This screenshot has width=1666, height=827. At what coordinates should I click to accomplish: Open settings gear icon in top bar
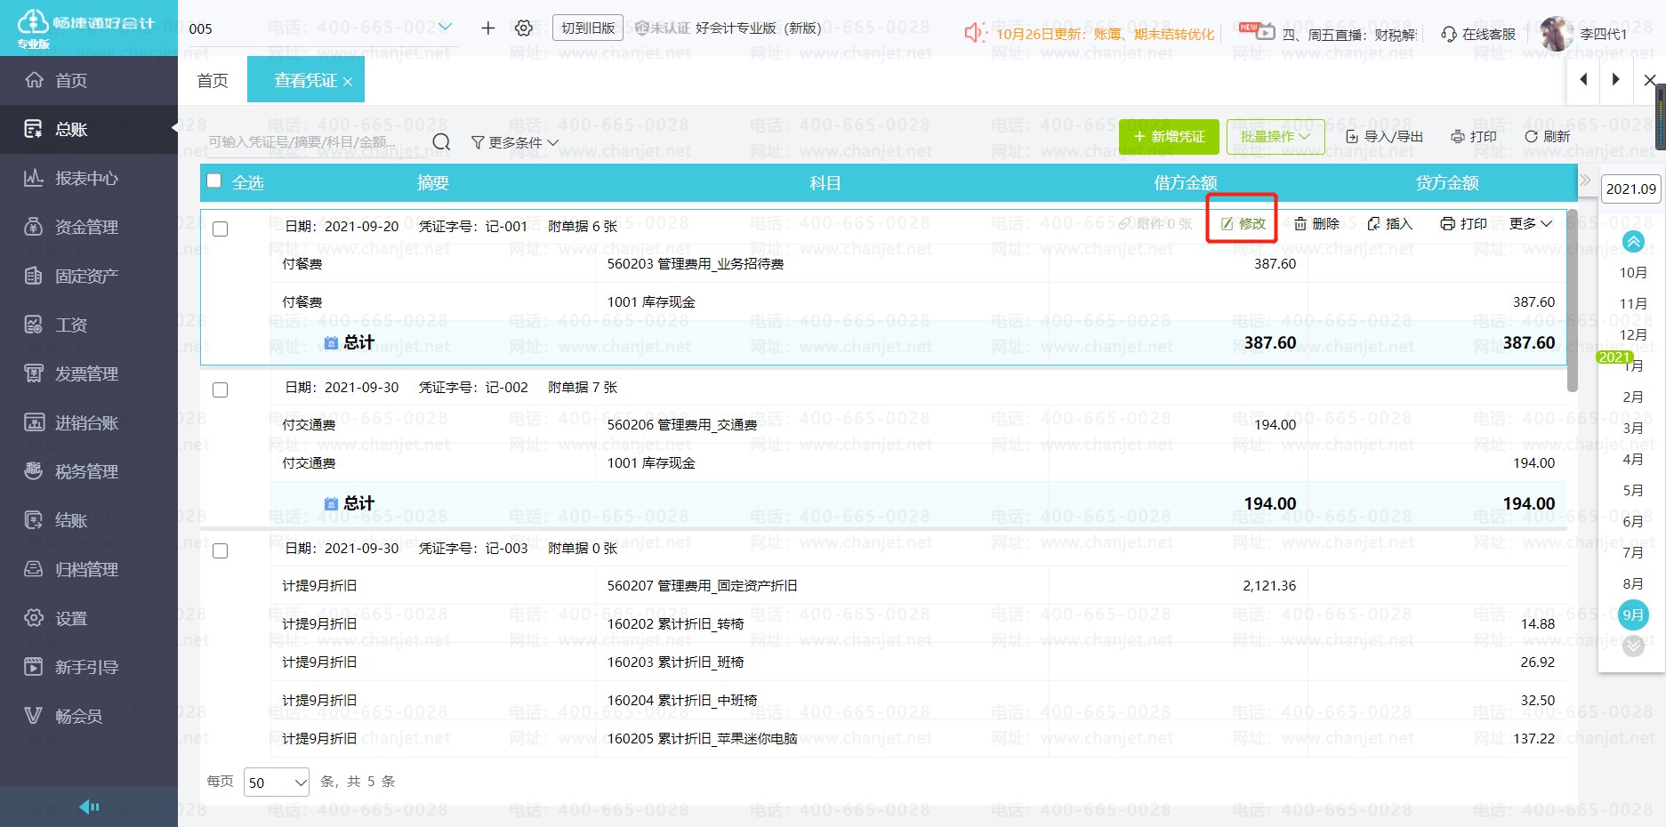click(x=524, y=28)
